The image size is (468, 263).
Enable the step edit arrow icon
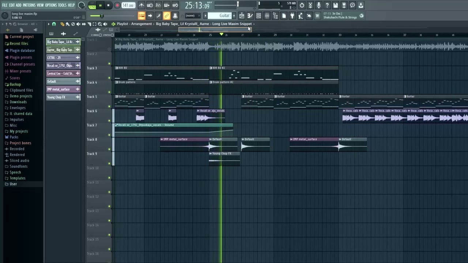point(150,16)
